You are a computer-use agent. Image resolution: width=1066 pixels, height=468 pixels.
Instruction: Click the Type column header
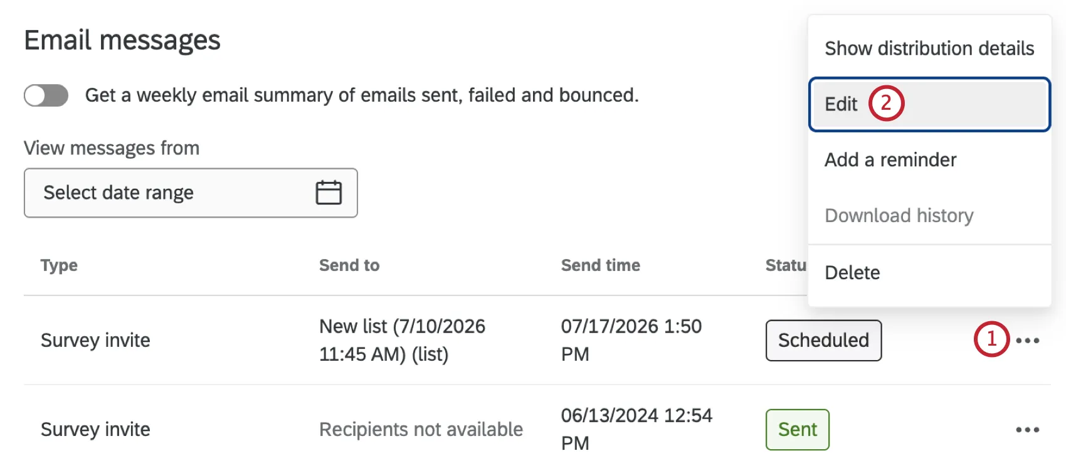click(x=59, y=265)
